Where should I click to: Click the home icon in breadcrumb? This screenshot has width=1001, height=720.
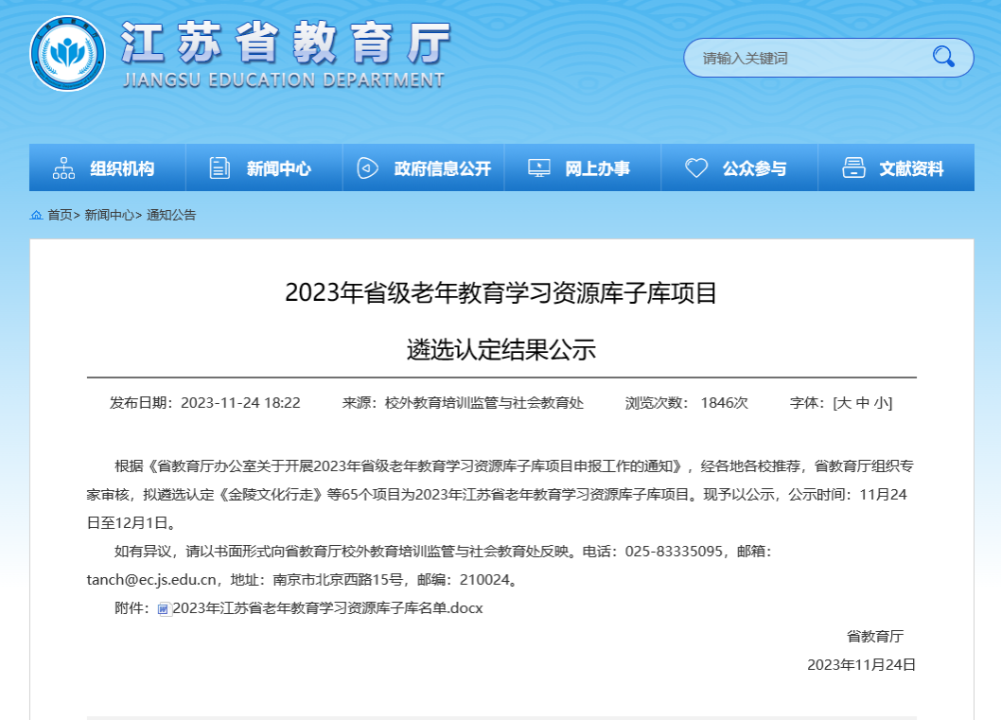36,215
